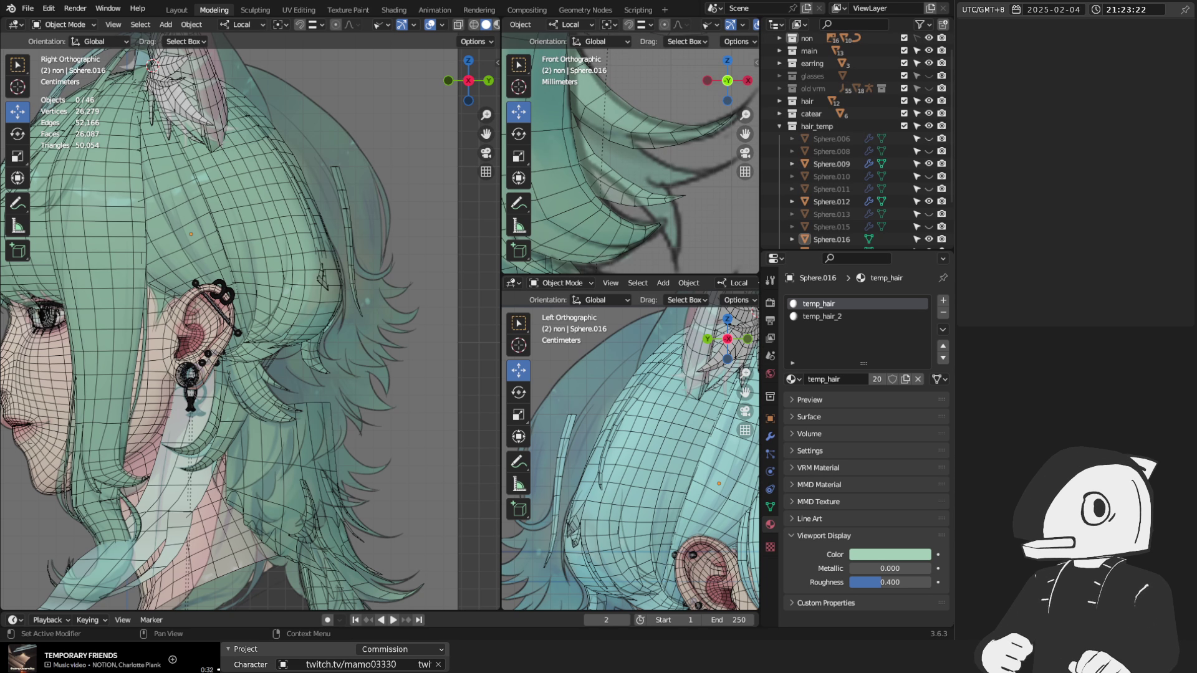This screenshot has height=673, width=1197.
Task: Click the pan hand icon in Right Orthographic viewport
Action: coord(486,134)
